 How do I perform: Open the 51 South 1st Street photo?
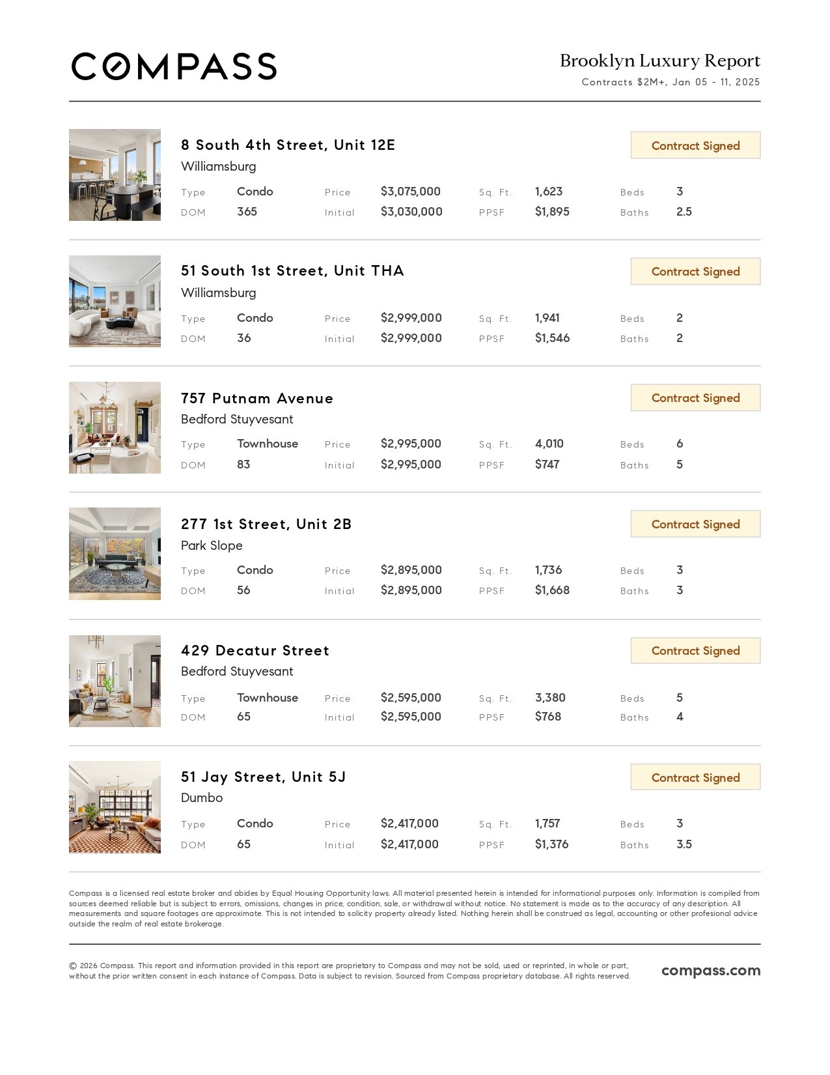tap(115, 301)
